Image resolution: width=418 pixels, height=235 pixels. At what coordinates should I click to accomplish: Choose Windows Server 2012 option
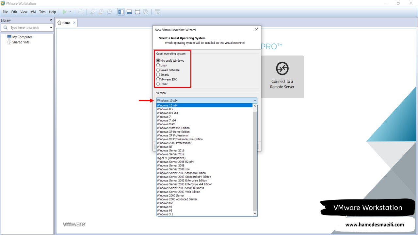[x=204, y=154]
